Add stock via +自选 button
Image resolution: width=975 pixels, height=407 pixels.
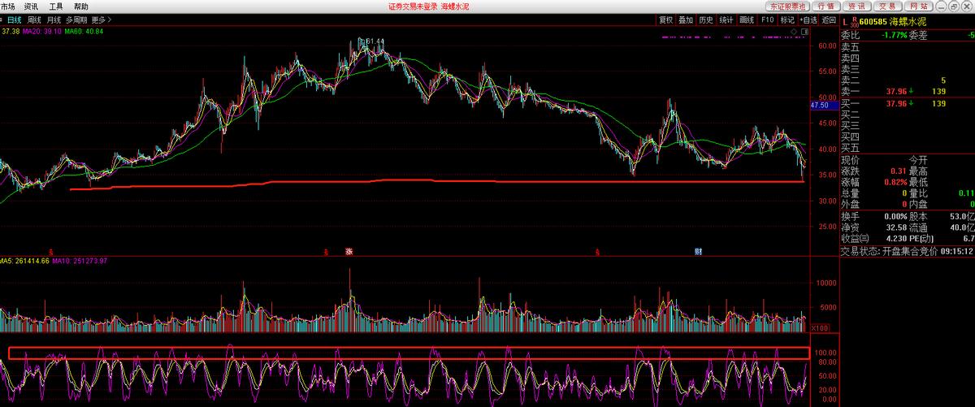[x=808, y=19]
